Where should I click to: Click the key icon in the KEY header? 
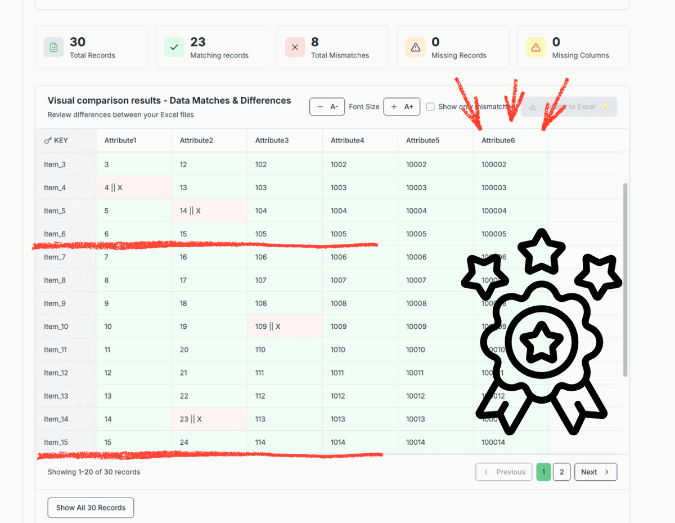[48, 140]
